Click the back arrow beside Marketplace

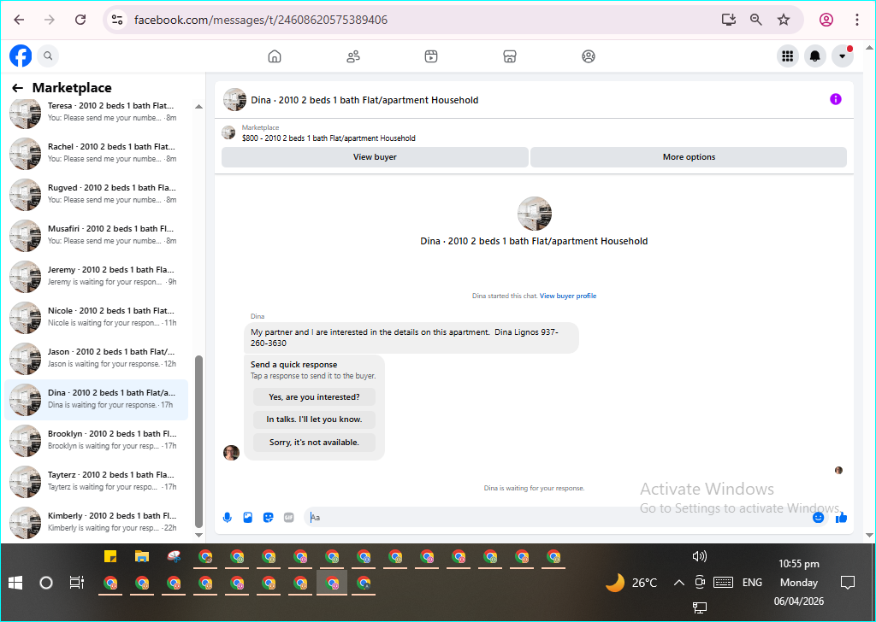point(17,88)
